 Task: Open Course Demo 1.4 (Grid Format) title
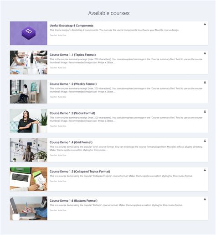tap(71, 142)
